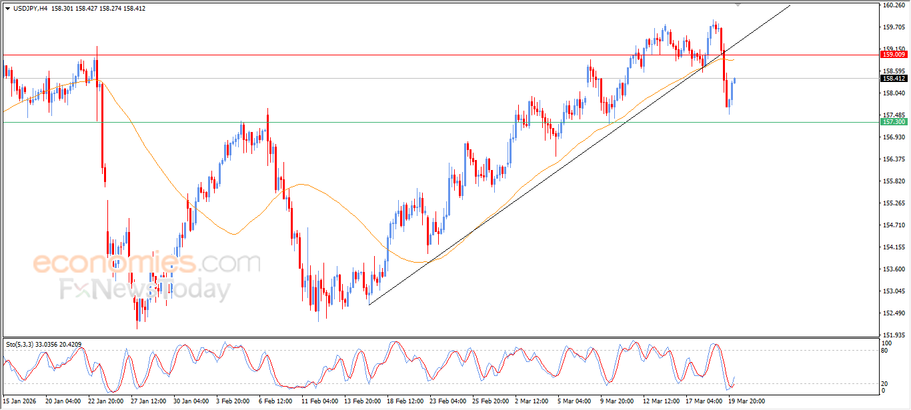Click the gray chart shift triangle marker

tap(738, 5)
